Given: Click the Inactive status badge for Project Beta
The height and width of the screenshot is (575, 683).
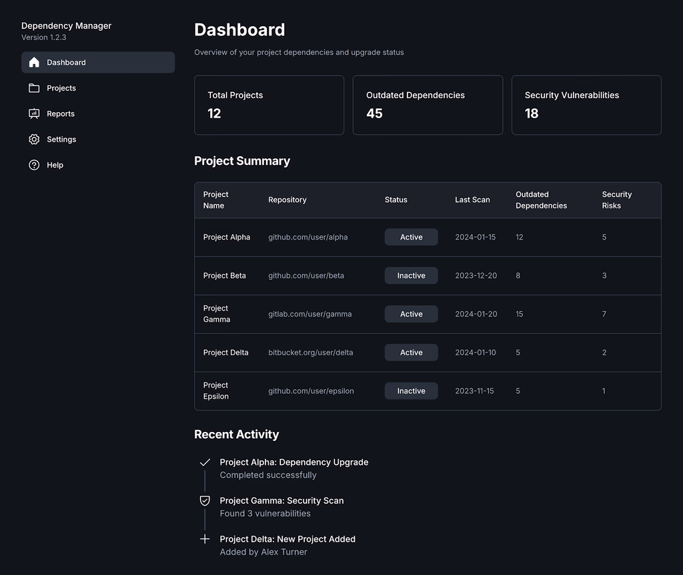Looking at the screenshot, I should point(411,276).
